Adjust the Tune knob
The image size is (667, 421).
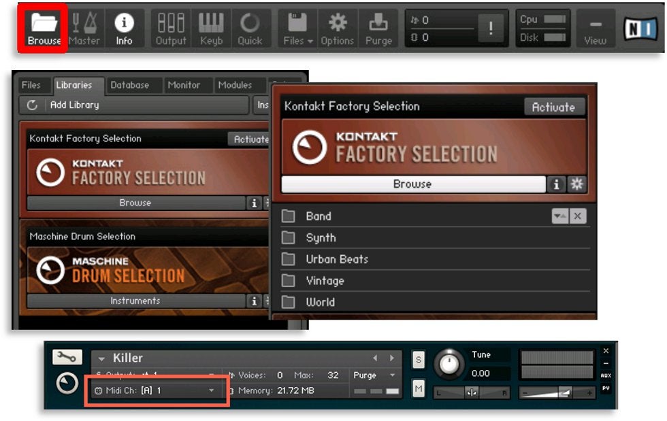click(449, 365)
